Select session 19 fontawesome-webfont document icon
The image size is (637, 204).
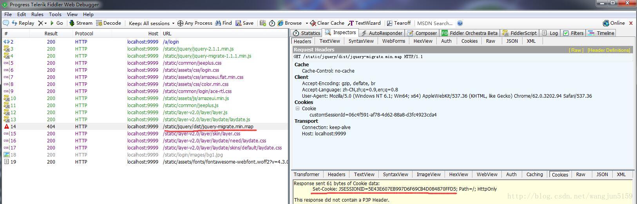[x=6, y=162]
